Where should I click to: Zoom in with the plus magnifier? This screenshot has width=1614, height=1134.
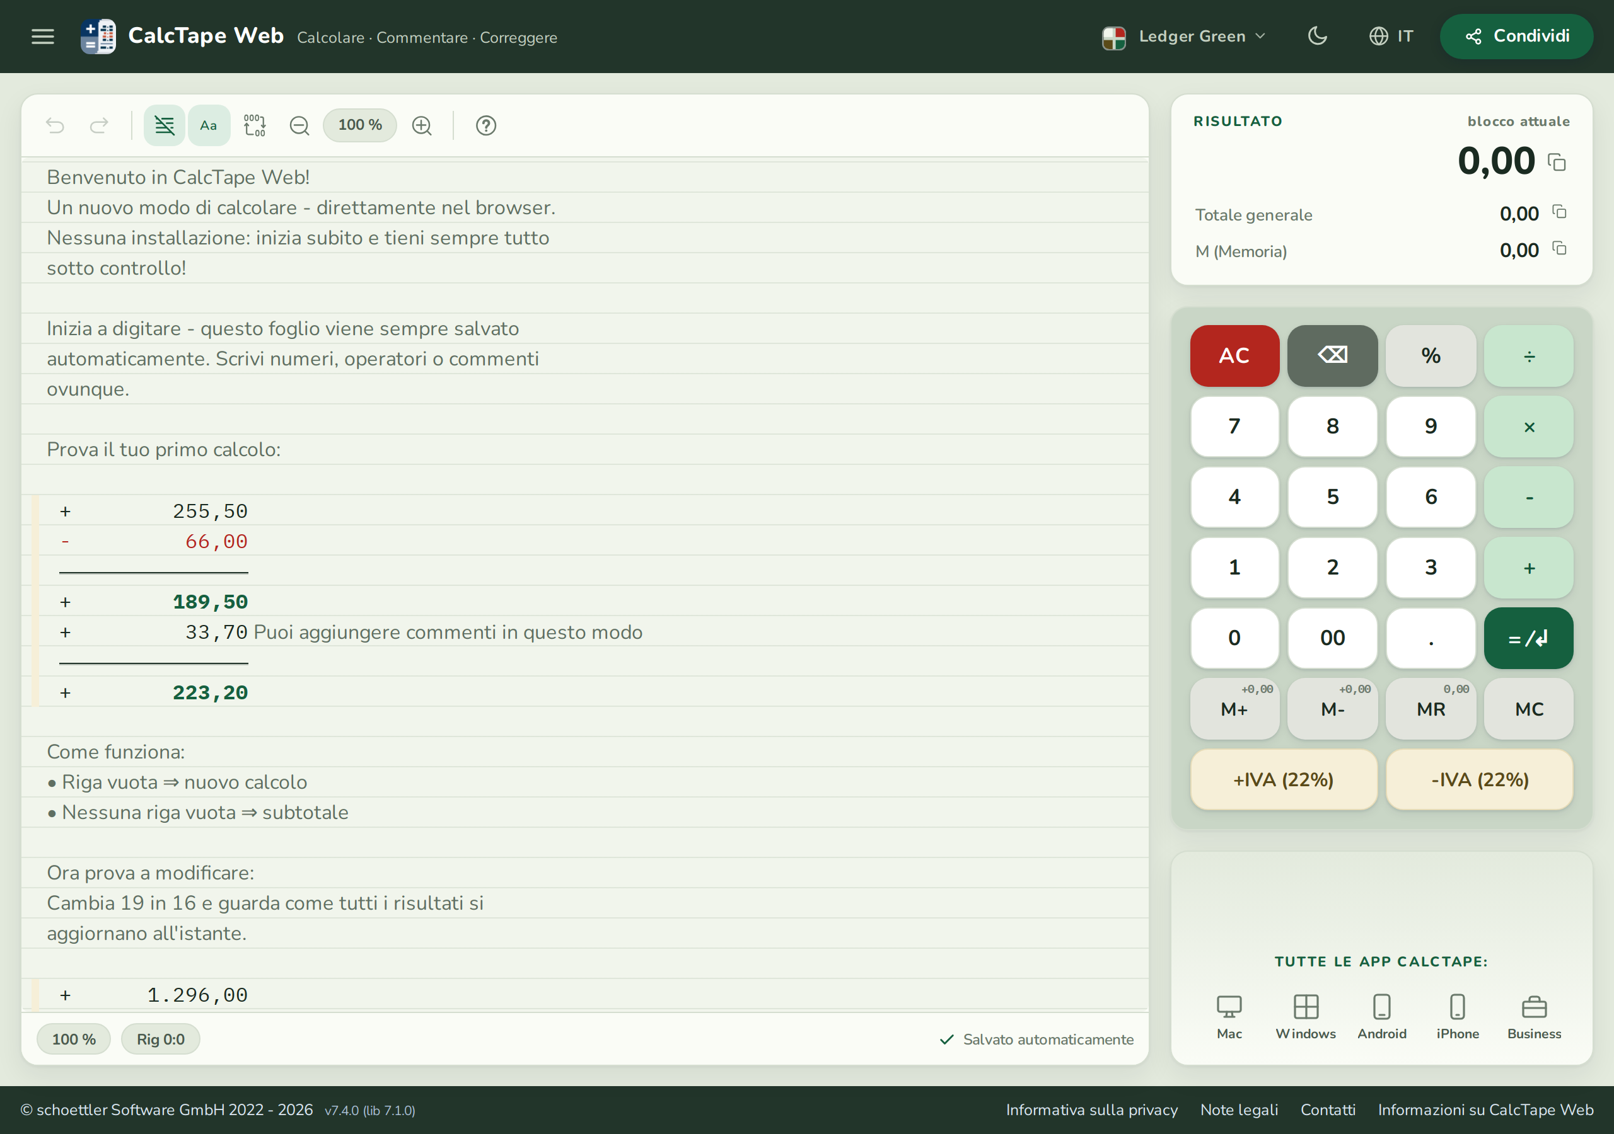click(x=422, y=125)
